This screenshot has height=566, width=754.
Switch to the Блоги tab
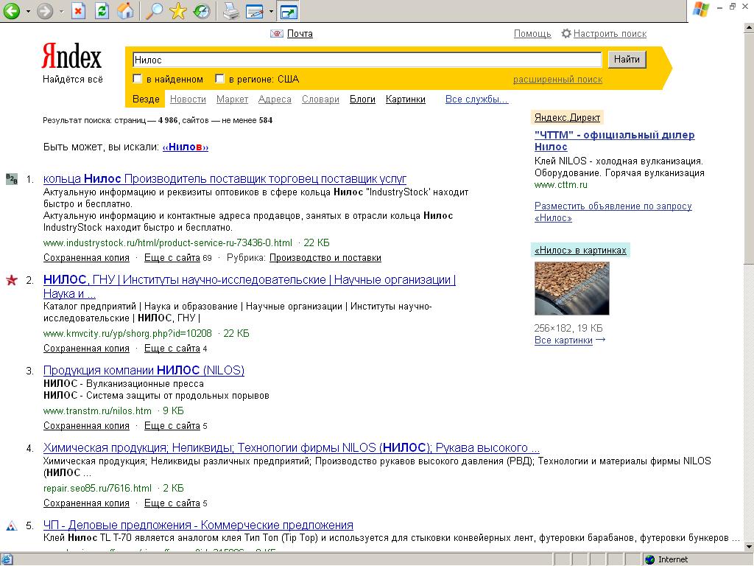[x=362, y=99]
